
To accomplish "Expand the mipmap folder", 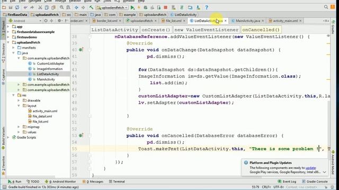I will point(19,127).
